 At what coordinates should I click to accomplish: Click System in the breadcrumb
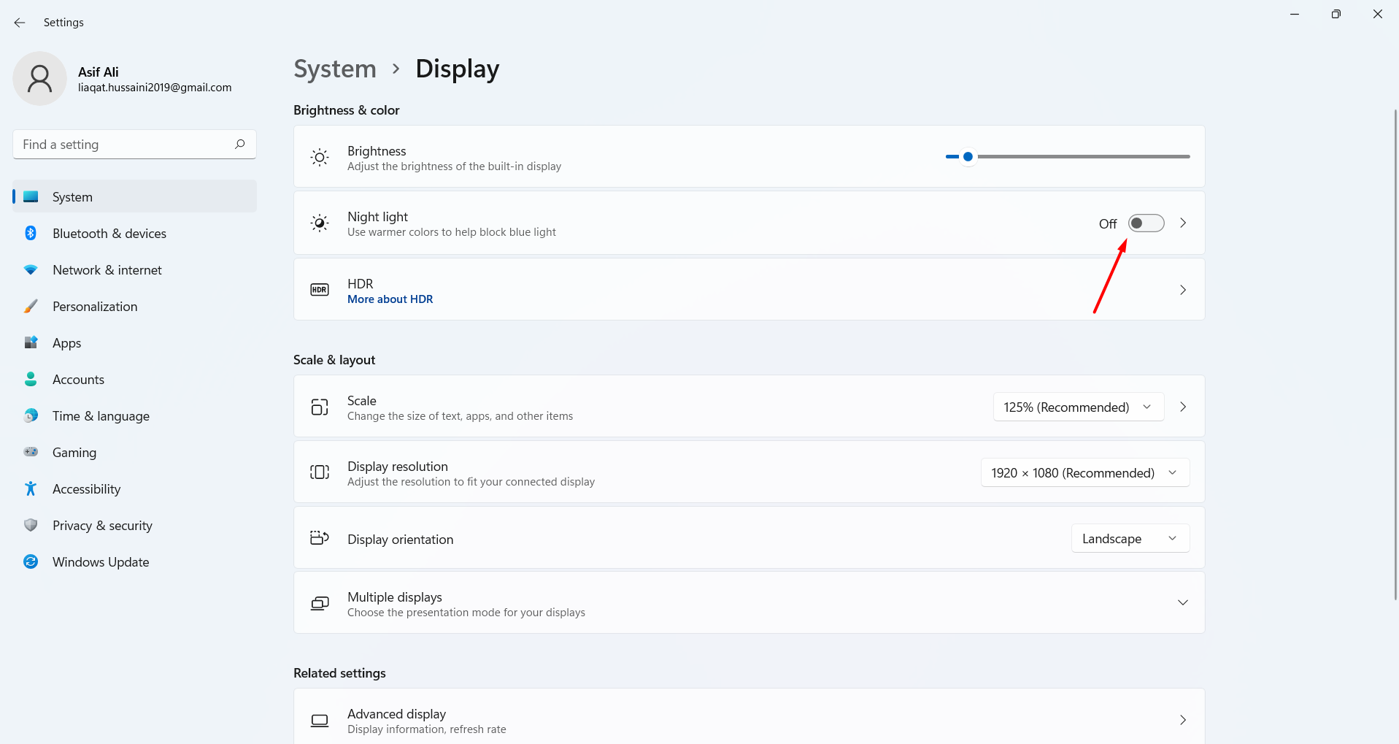point(335,69)
